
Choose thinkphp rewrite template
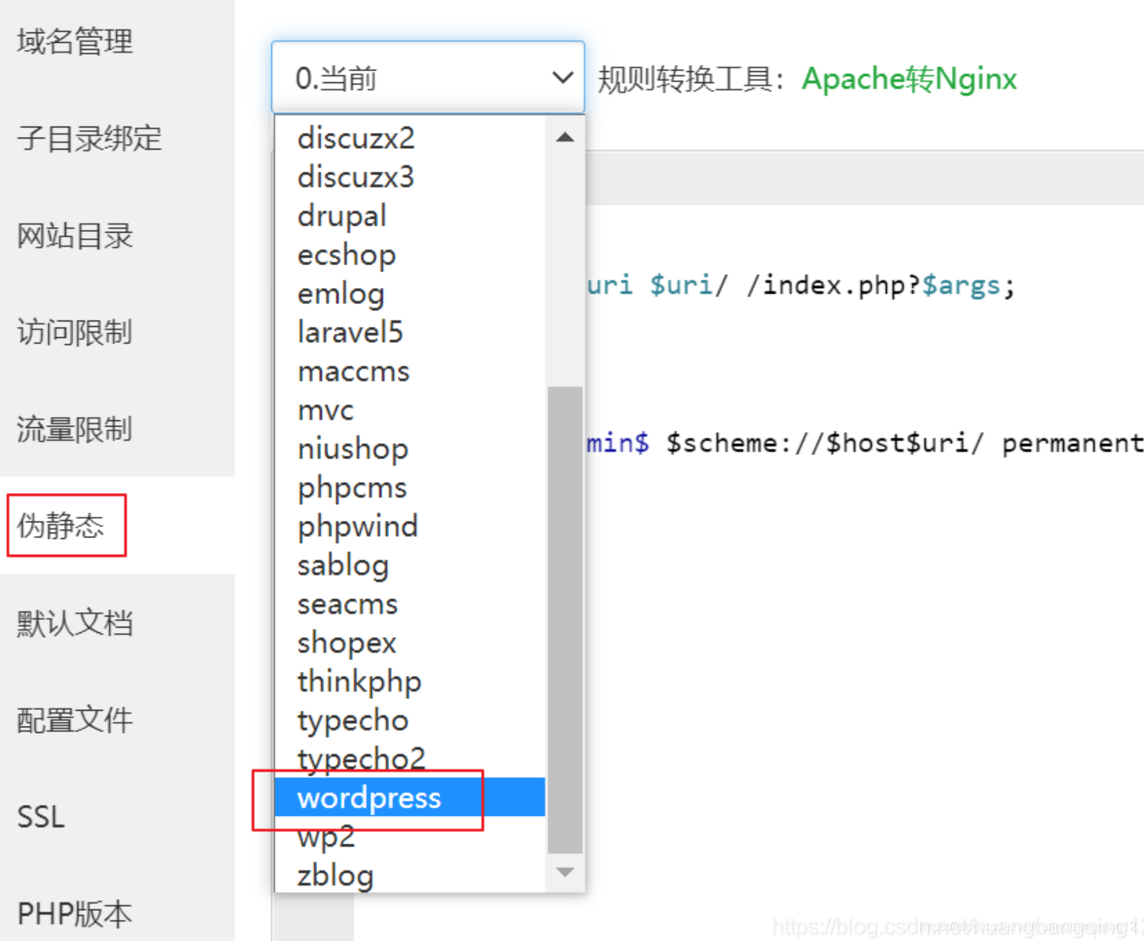point(410,681)
